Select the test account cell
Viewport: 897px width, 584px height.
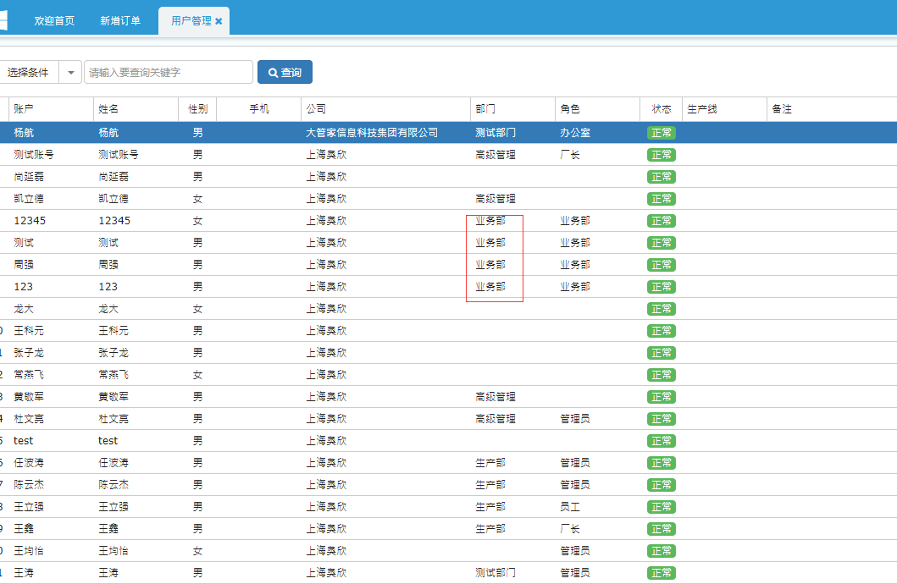pos(24,441)
